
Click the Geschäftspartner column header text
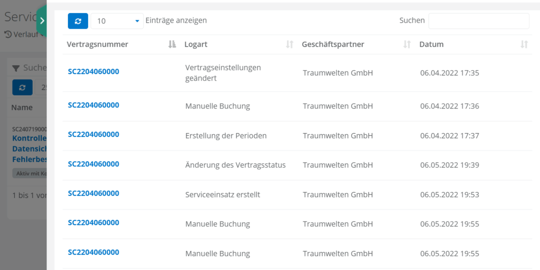[333, 45]
